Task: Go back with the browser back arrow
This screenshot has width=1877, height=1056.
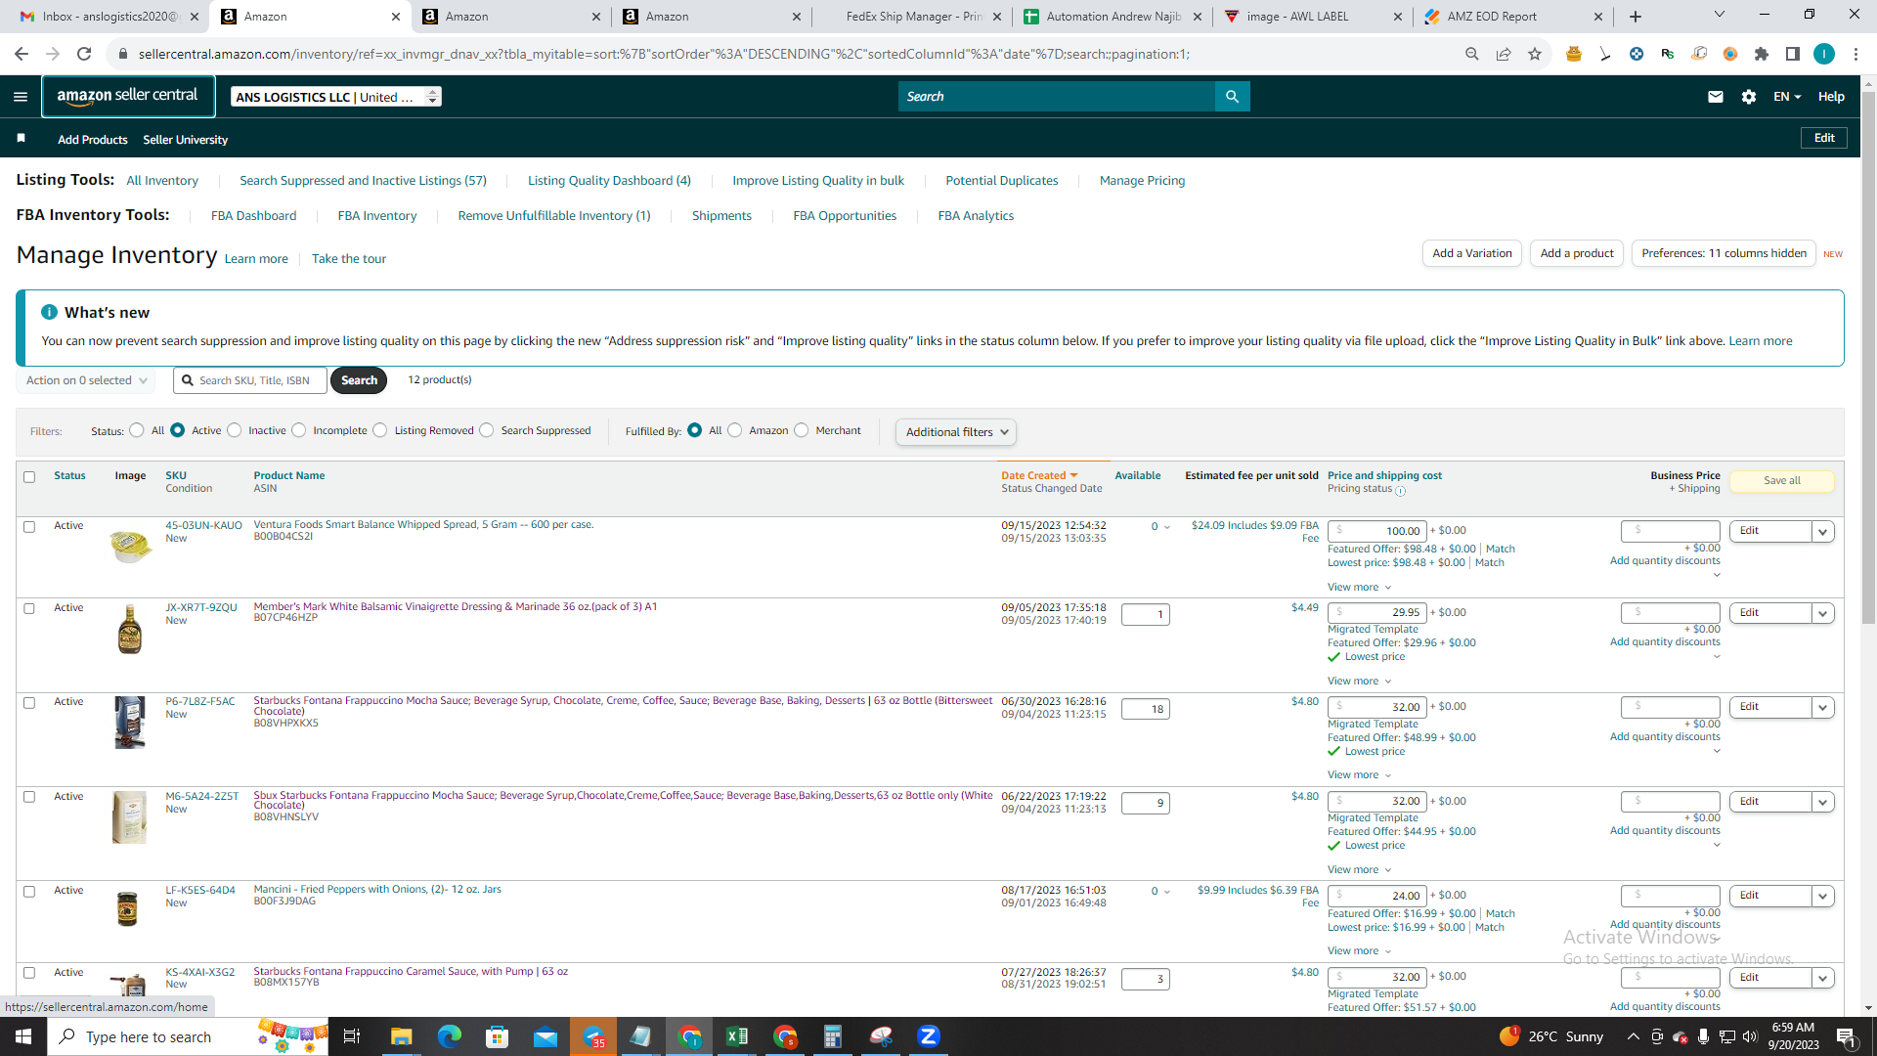Action: [22, 54]
